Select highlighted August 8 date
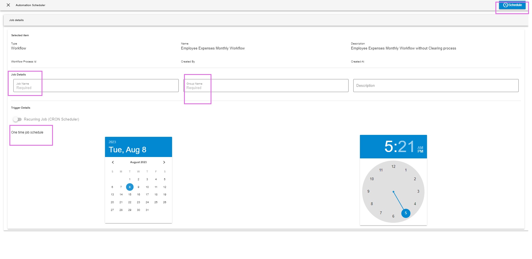Screen dimensions: 532x259 click(x=130, y=187)
